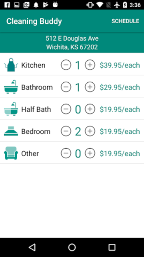Remove one Bathroom with minus button
The image size is (144, 257).
66,87
